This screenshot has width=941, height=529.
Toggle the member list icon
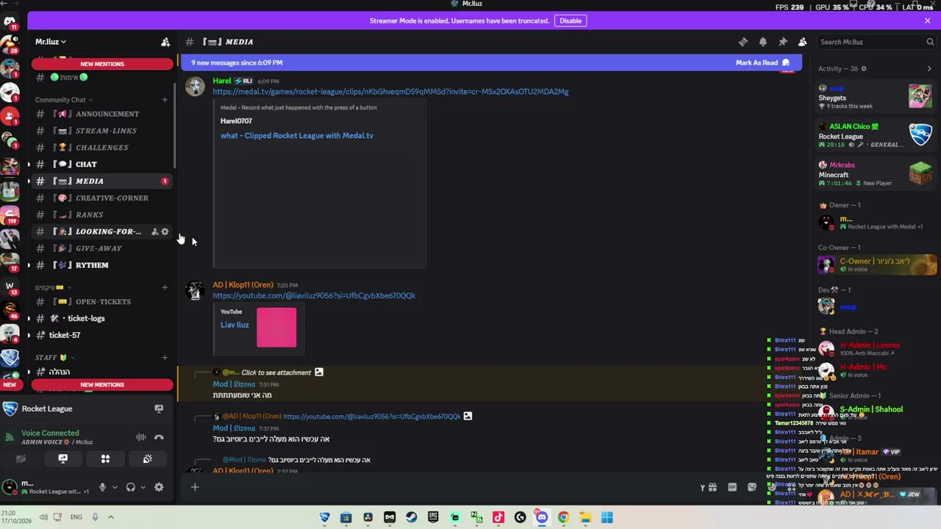803,42
